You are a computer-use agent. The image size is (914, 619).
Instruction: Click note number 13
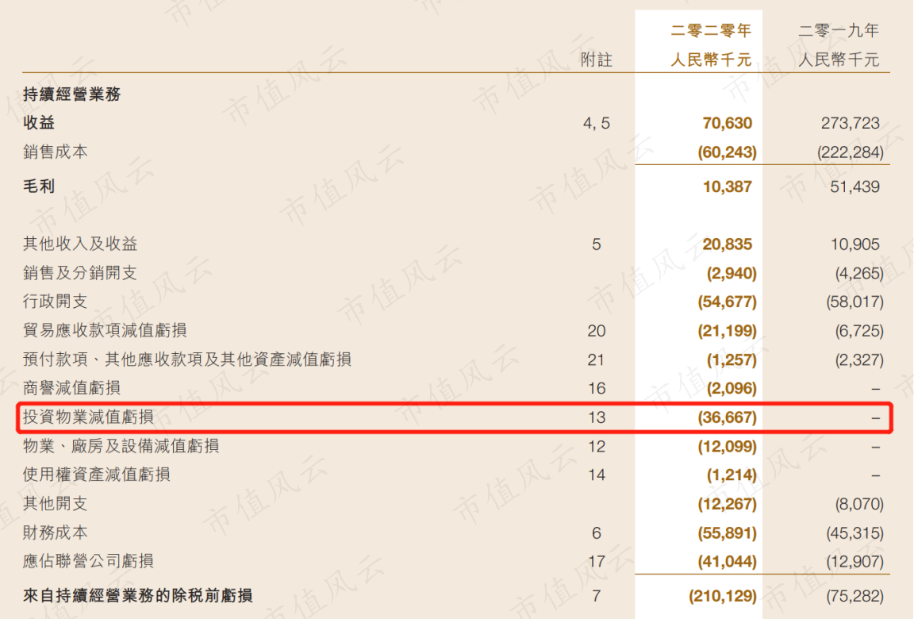coord(597,417)
